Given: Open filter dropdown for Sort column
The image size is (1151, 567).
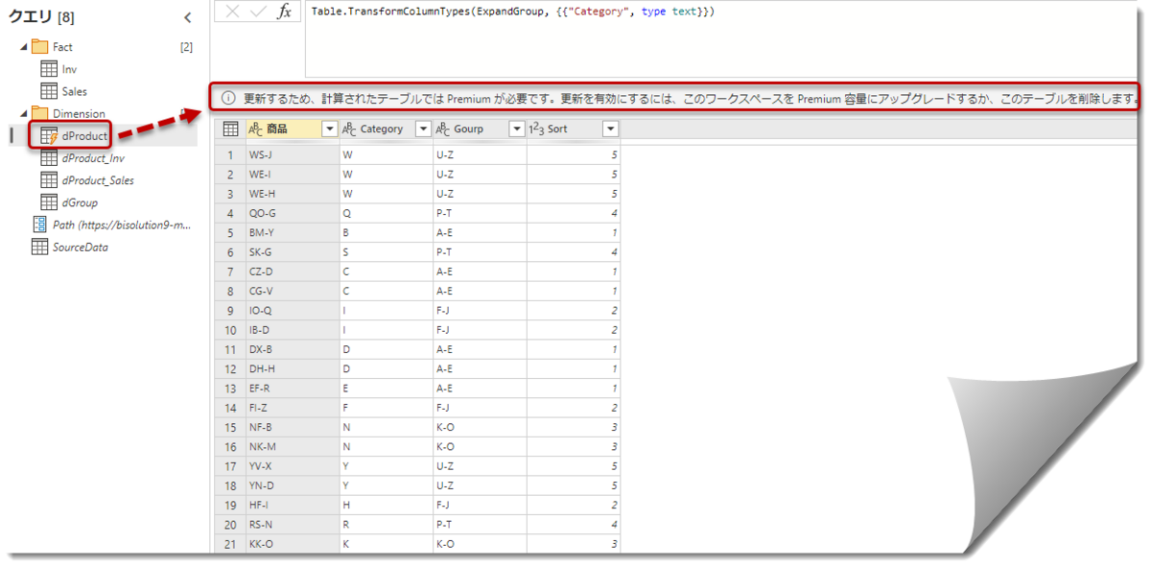Looking at the screenshot, I should click(609, 129).
